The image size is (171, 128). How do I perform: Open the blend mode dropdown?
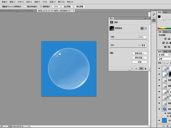164,59
